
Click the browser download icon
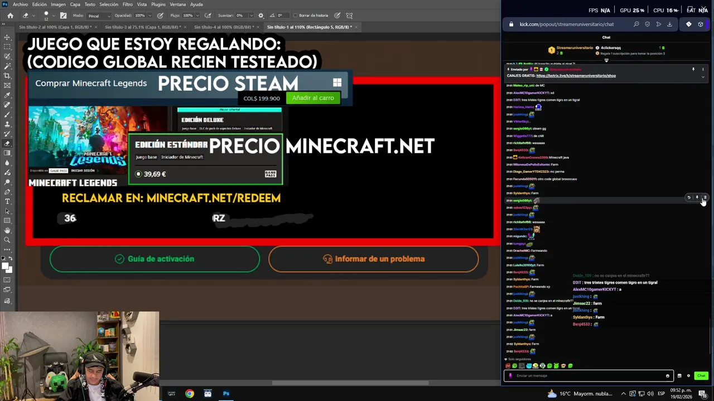point(669,25)
